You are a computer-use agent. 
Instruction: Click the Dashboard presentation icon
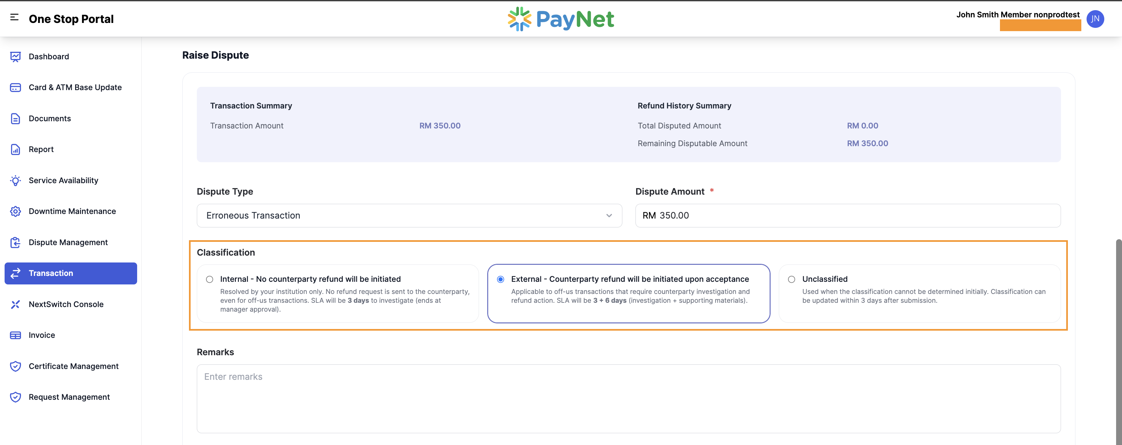pyautogui.click(x=15, y=57)
